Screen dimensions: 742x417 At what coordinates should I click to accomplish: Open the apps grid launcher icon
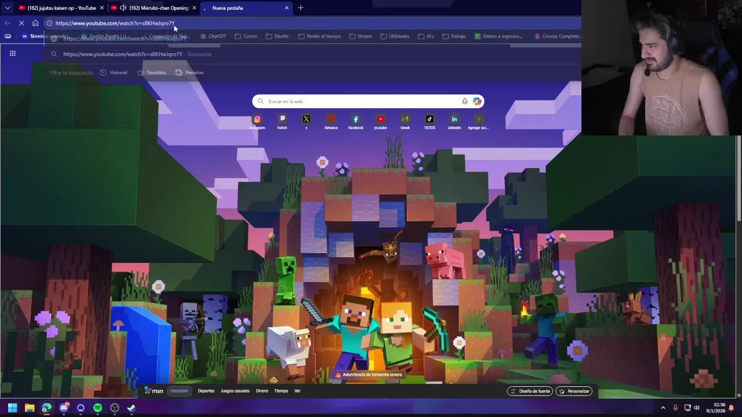click(12, 53)
